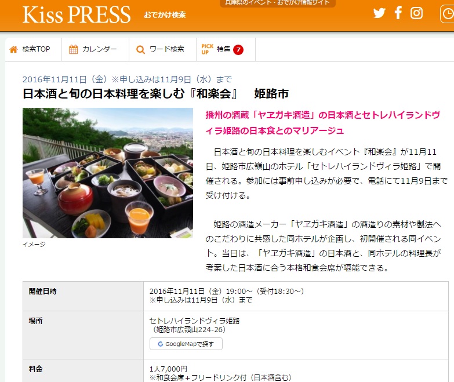Click the Google G icon in map button
The height and width of the screenshot is (382, 454).
[x=160, y=344]
